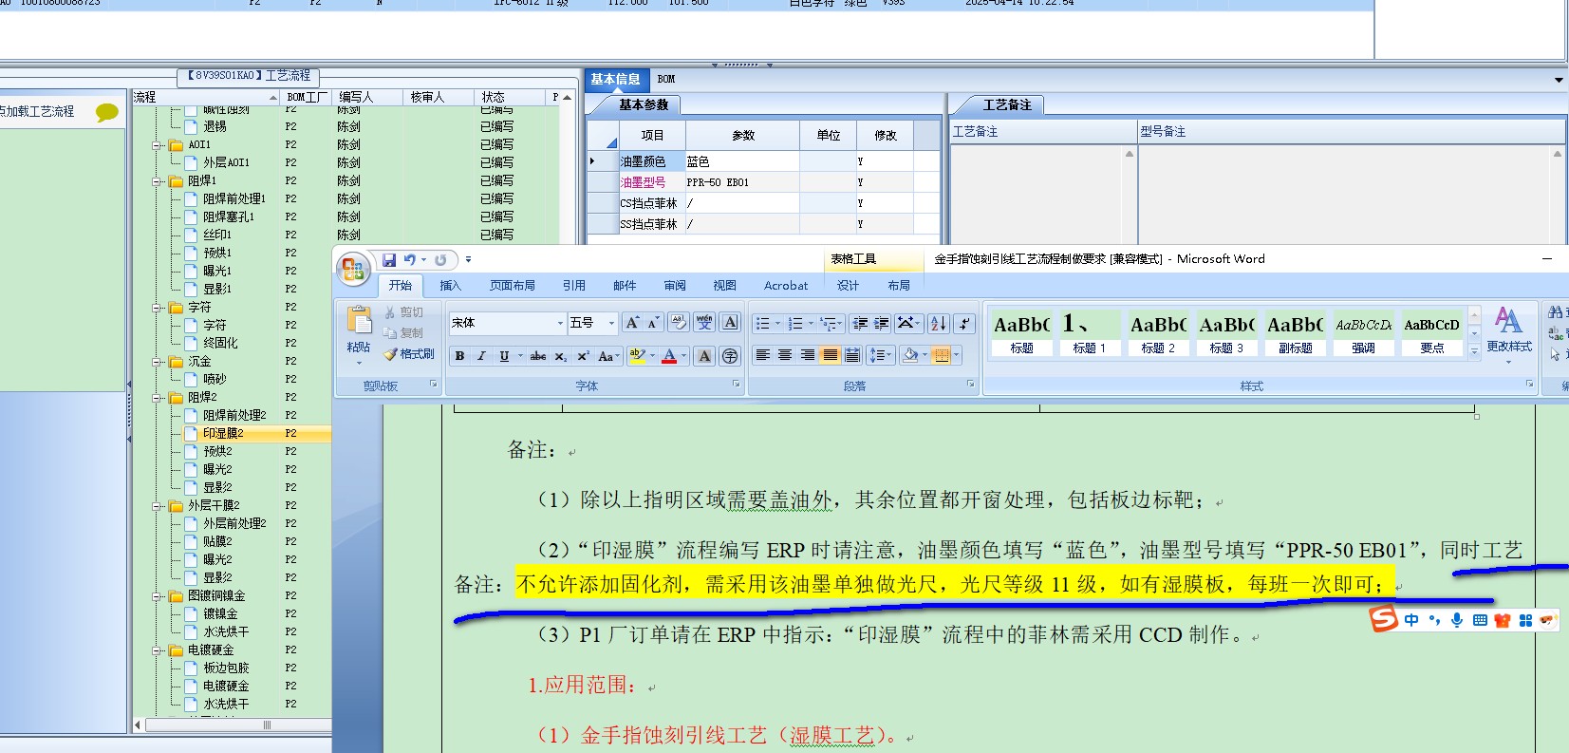Click the Subscript x₂ icon
This screenshot has height=753, width=1569.
coord(561,356)
